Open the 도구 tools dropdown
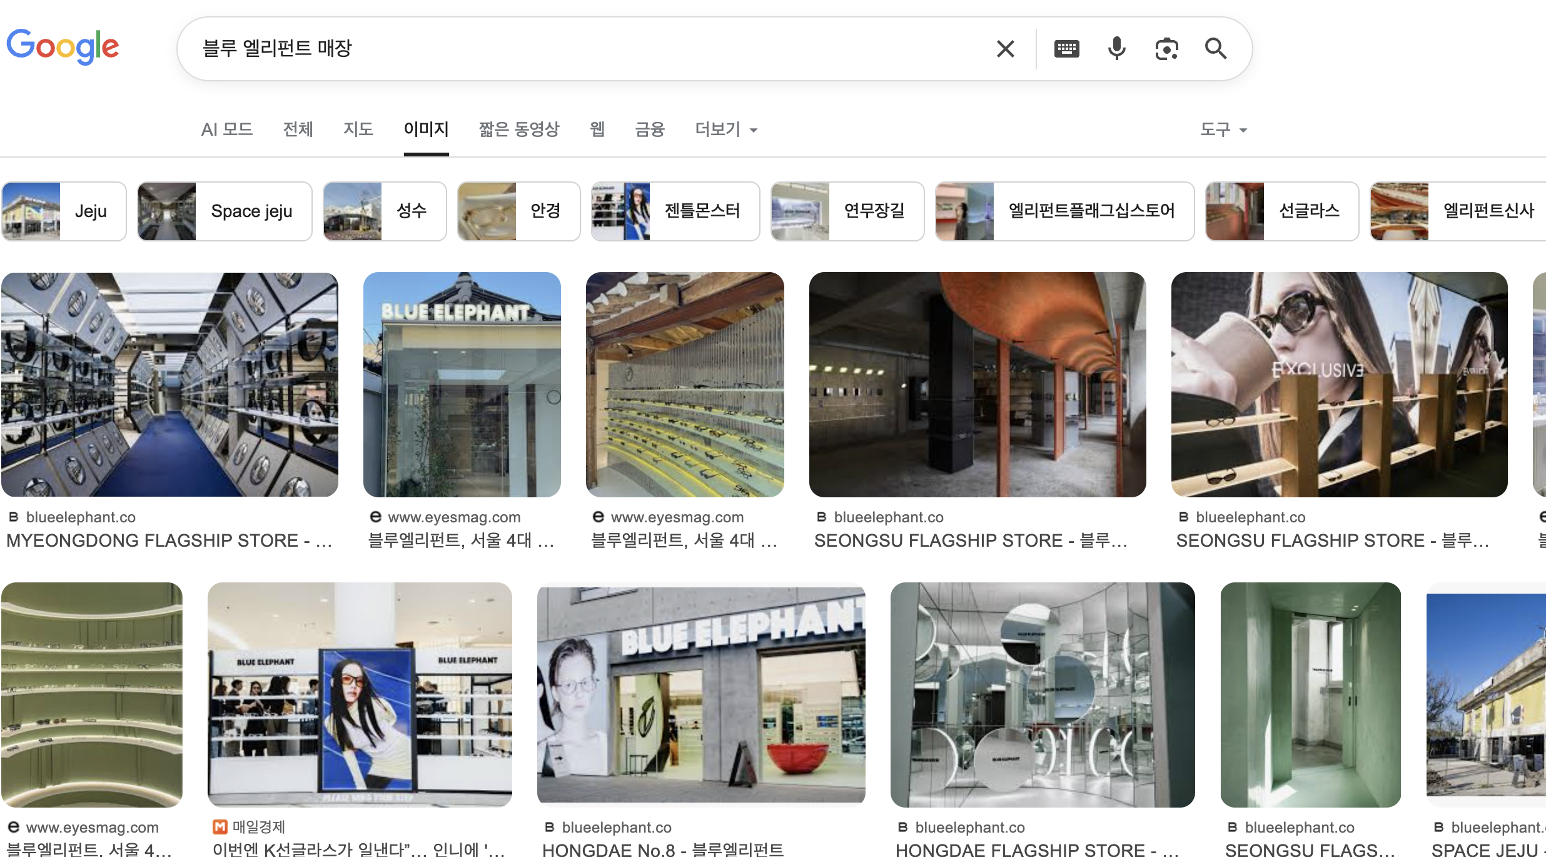Image resolution: width=1546 pixels, height=857 pixels. coord(1223,129)
